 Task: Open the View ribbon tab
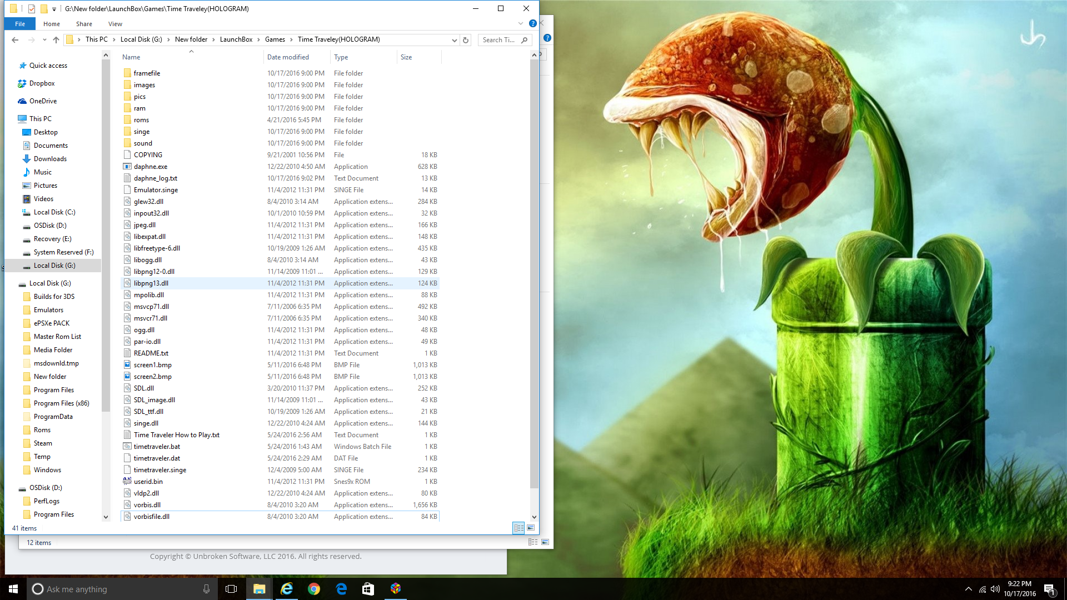click(116, 24)
